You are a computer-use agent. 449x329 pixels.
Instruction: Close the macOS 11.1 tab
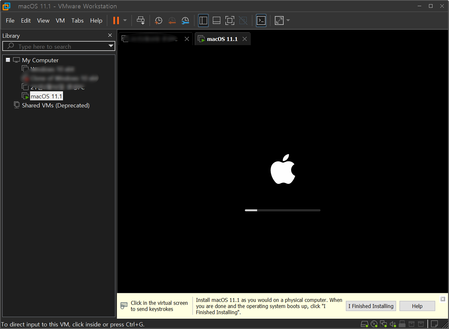coord(245,39)
